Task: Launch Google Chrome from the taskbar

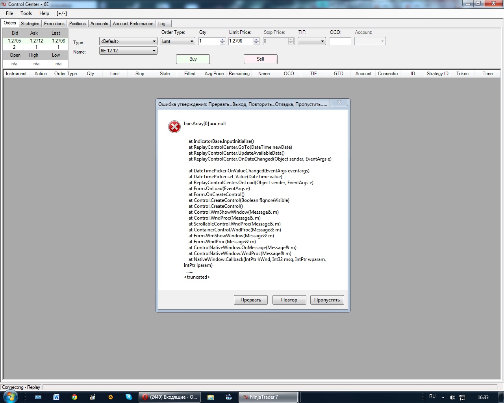Action: click(74, 397)
